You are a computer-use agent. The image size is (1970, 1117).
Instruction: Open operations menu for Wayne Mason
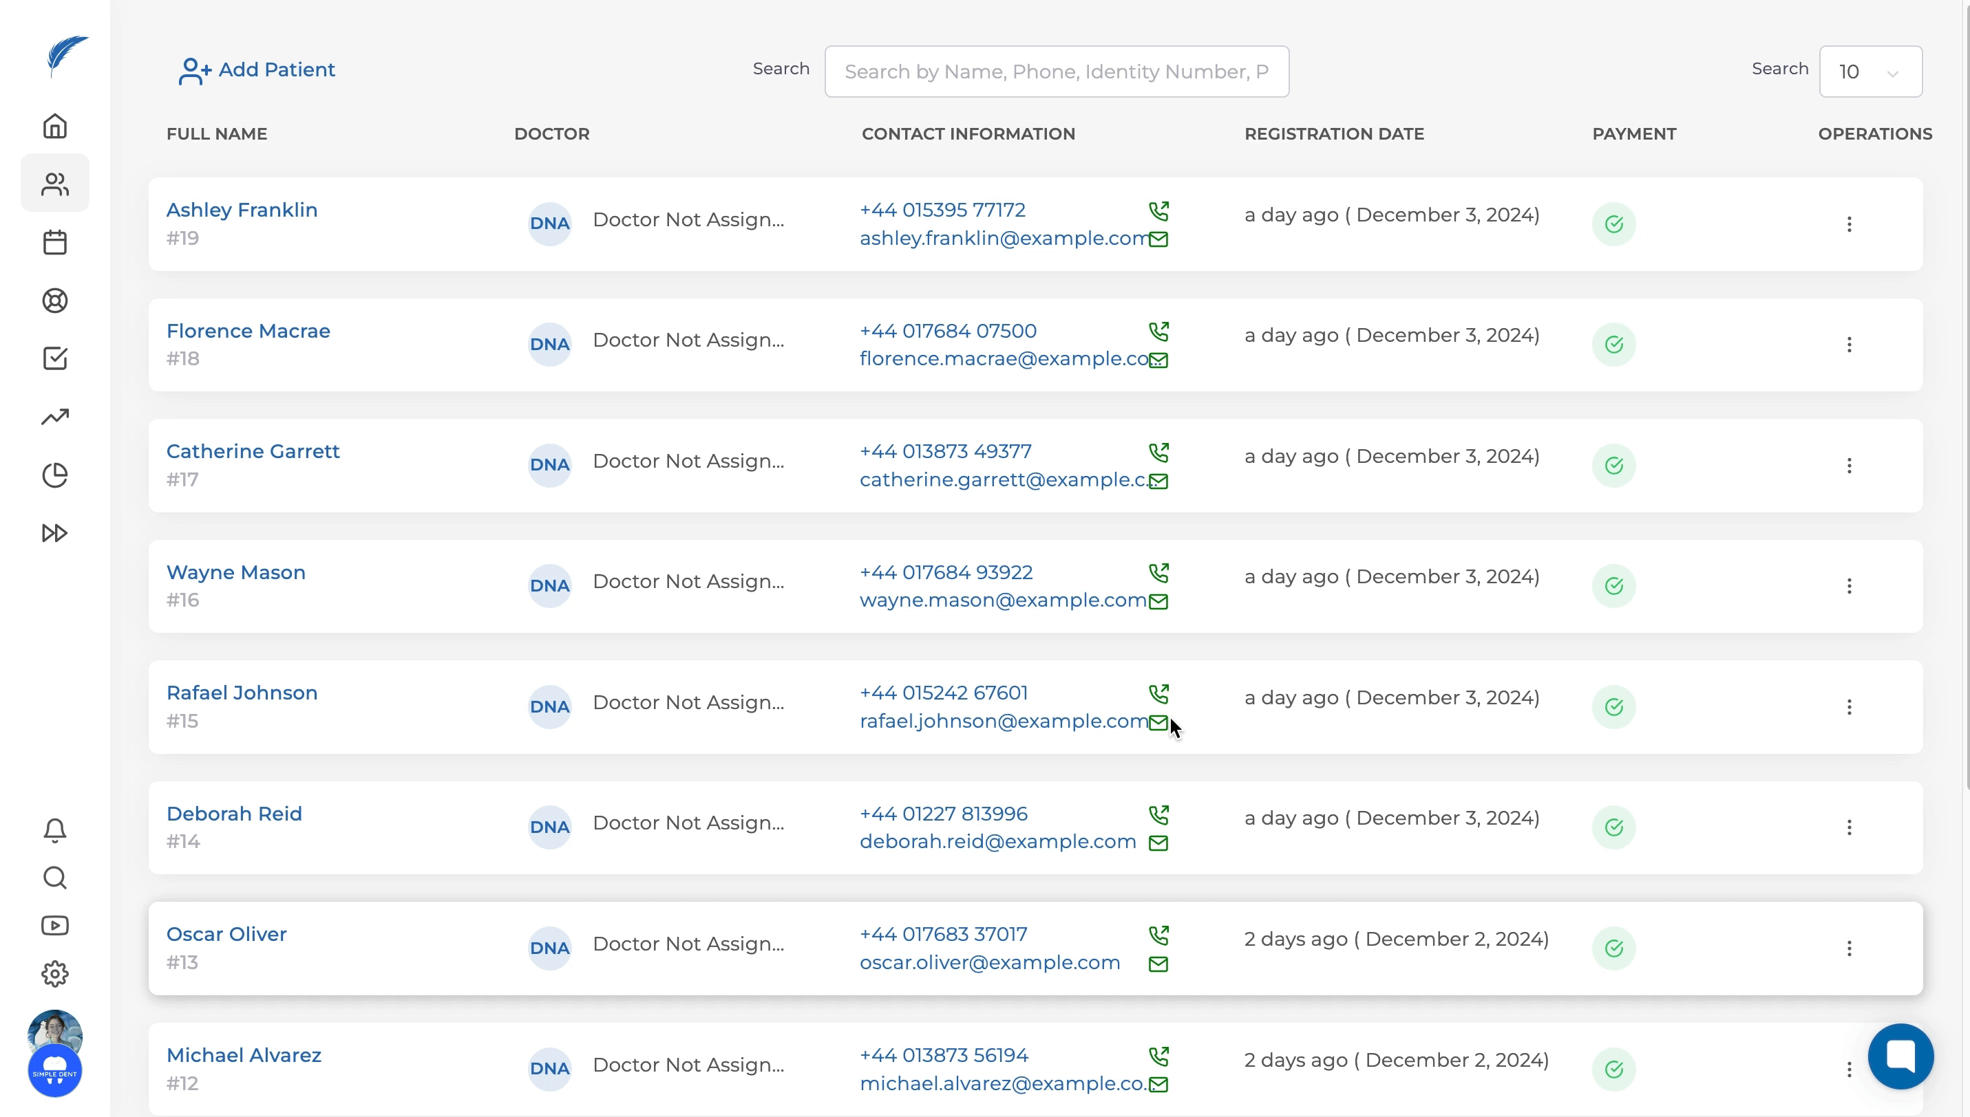pyautogui.click(x=1849, y=586)
